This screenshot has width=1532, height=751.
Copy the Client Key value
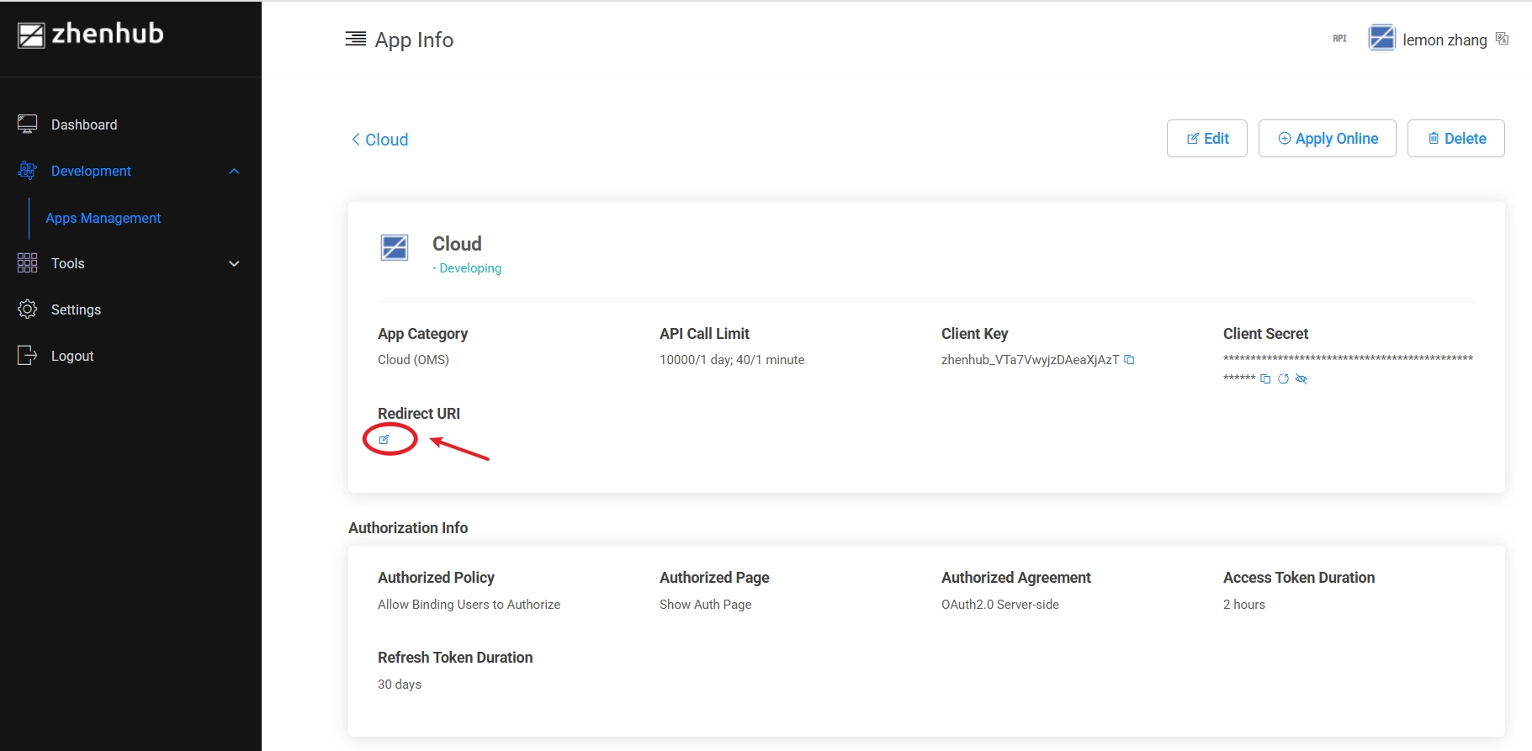pyautogui.click(x=1129, y=360)
